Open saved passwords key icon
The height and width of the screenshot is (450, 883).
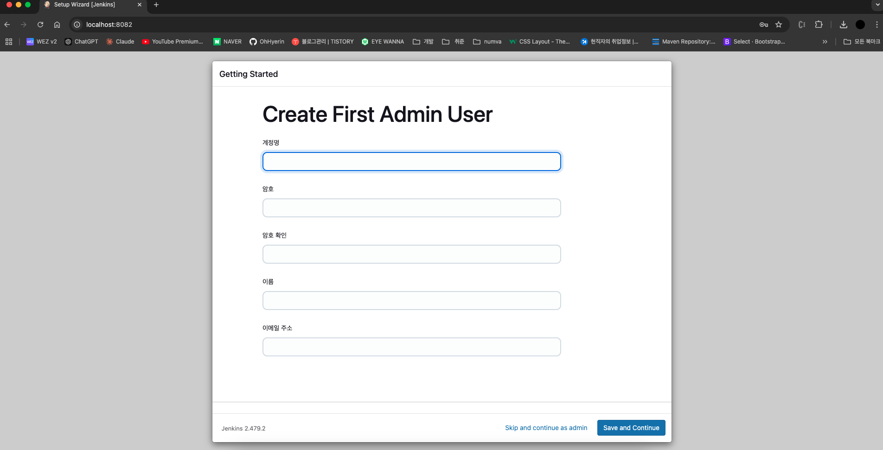coord(763,25)
